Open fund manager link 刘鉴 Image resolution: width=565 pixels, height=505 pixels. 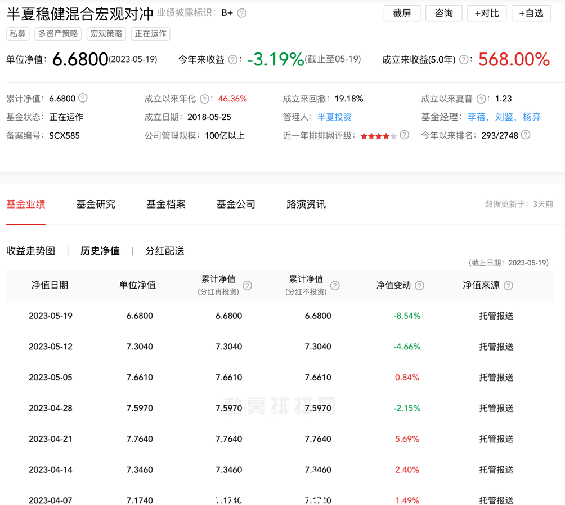[504, 117]
